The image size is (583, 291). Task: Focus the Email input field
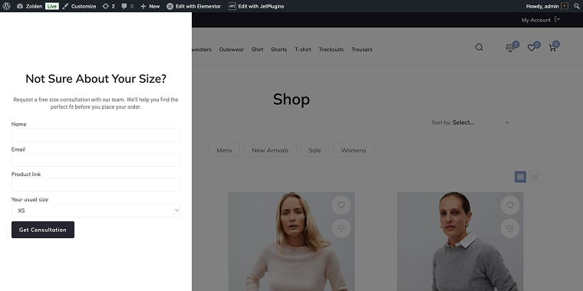[96, 159]
